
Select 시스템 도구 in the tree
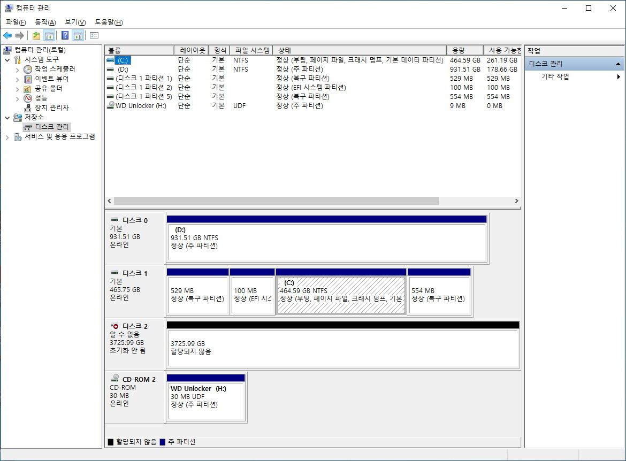click(x=42, y=59)
